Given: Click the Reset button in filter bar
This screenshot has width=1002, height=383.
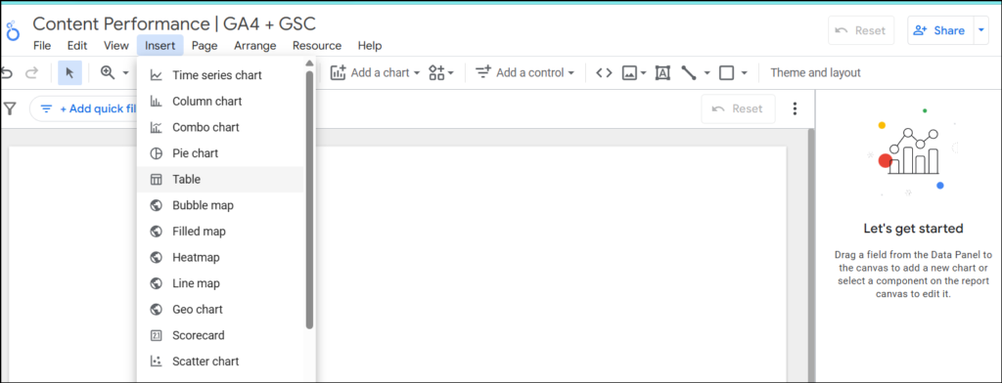Looking at the screenshot, I should [738, 108].
